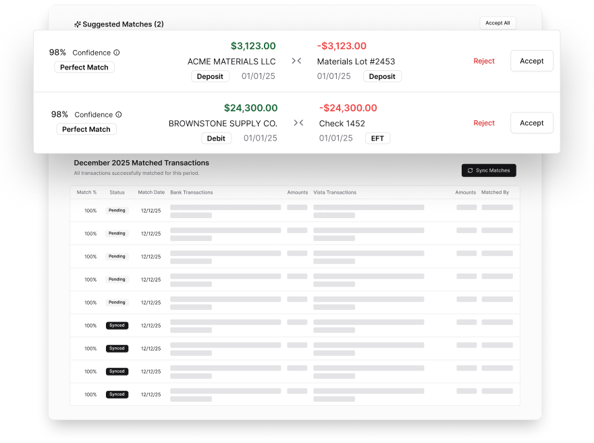The image size is (594, 443).
Task: Click the Debit tag under BROWNSTONE SUPPLY CO.
Action: click(216, 138)
